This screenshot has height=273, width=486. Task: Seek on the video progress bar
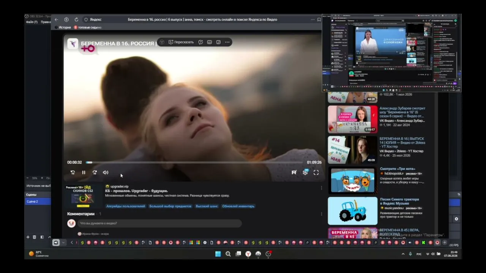(194, 162)
